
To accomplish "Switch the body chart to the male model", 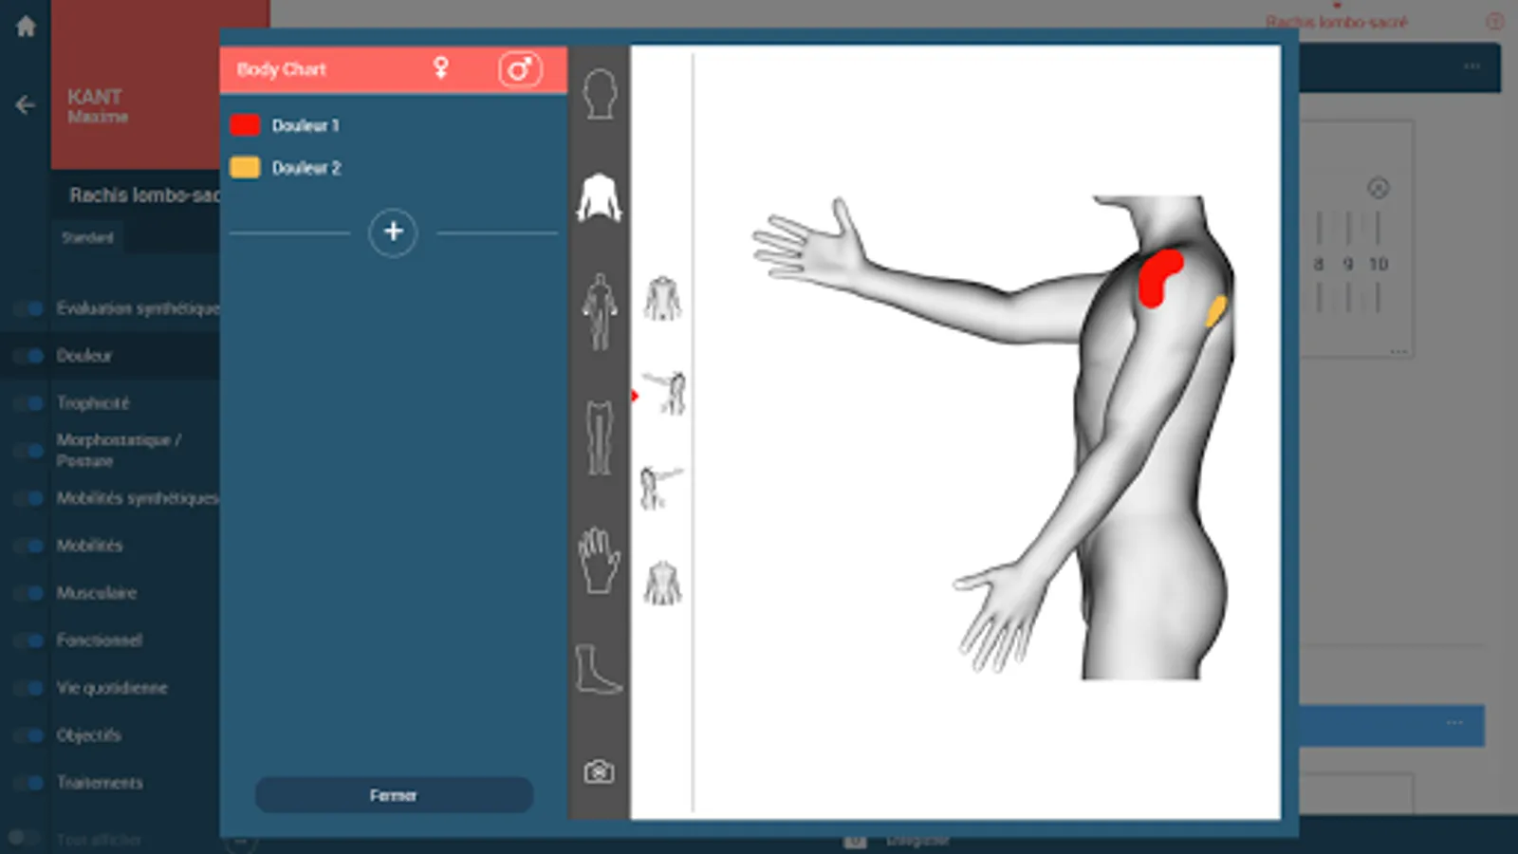I will pyautogui.click(x=519, y=67).
